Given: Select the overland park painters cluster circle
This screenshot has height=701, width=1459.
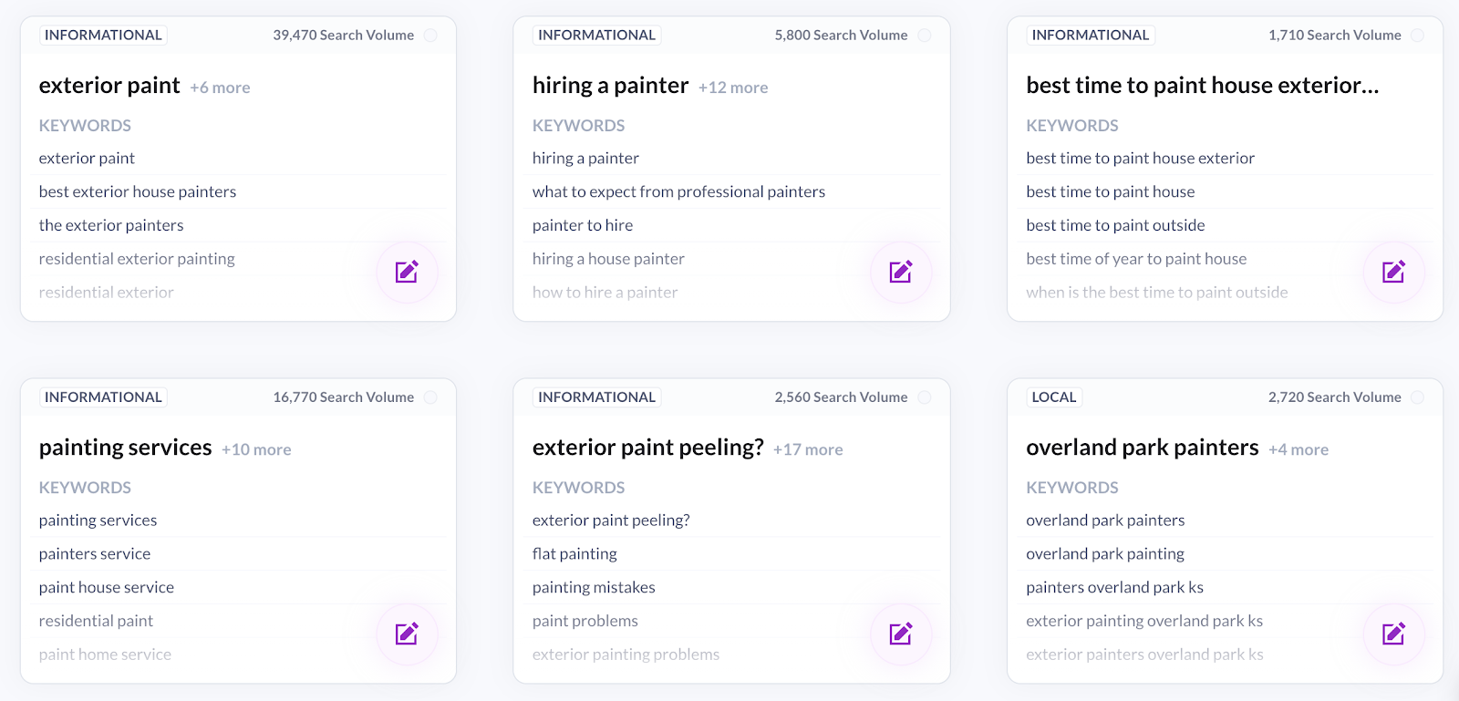Looking at the screenshot, I should pyautogui.click(x=1418, y=397).
